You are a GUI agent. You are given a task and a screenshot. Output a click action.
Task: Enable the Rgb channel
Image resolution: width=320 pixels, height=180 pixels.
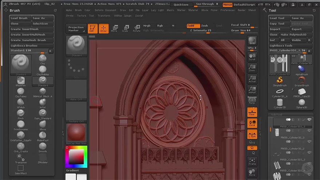point(160,25)
